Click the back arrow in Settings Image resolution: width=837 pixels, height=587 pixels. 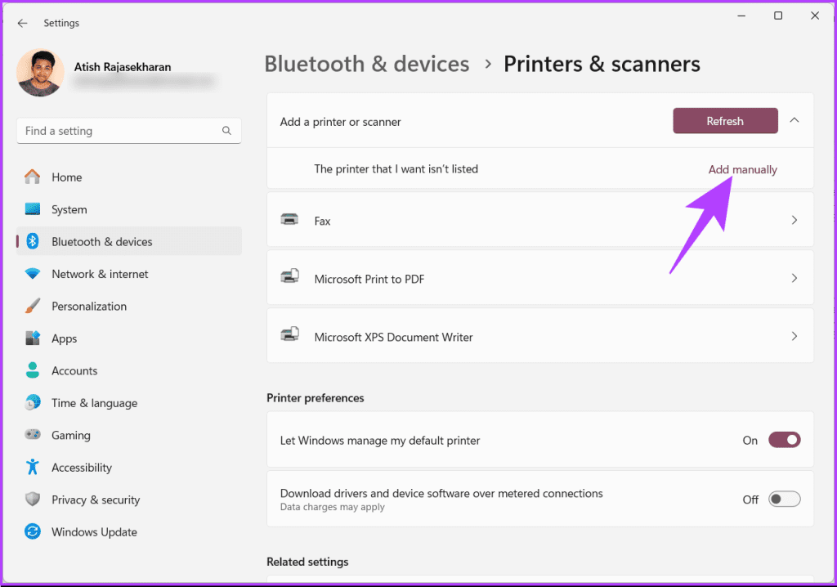point(22,23)
